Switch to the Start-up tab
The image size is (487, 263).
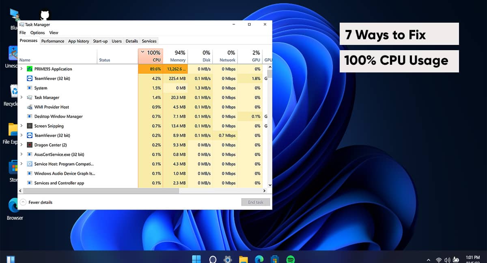coord(100,41)
